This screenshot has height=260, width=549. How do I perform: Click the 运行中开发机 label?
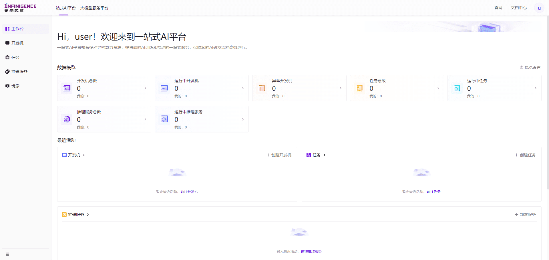click(186, 81)
